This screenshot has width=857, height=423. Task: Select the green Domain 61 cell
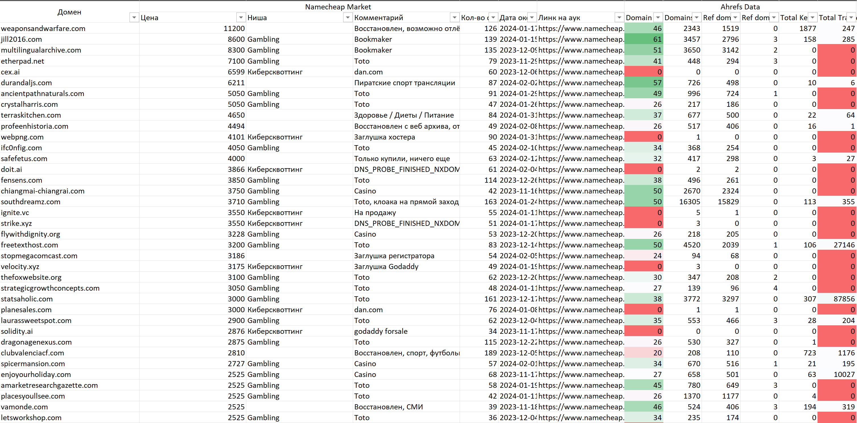pos(643,39)
